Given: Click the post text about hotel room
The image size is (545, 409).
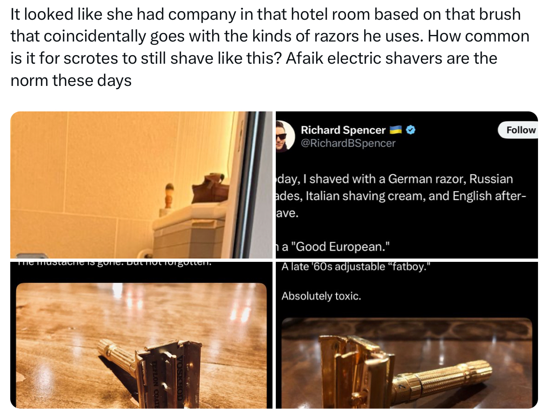Looking at the screenshot, I should point(270,47).
